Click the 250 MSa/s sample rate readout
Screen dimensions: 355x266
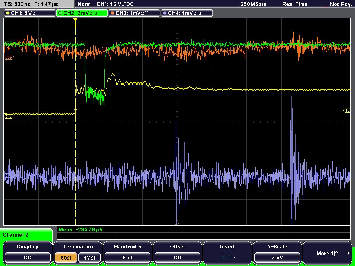coord(253,4)
